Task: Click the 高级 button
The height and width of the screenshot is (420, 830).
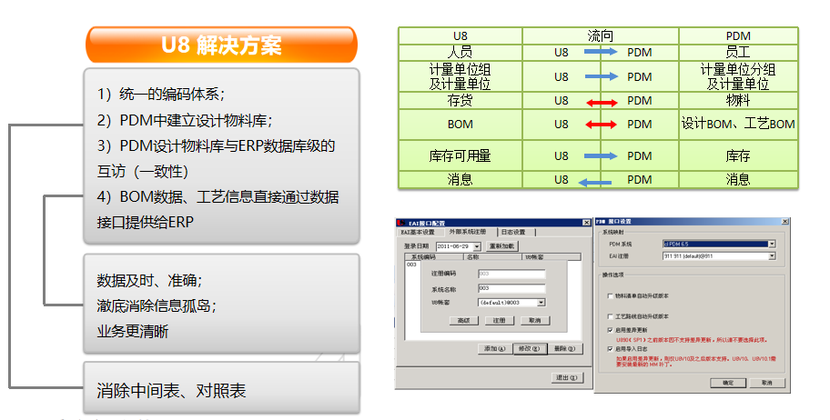Action: coord(464,321)
